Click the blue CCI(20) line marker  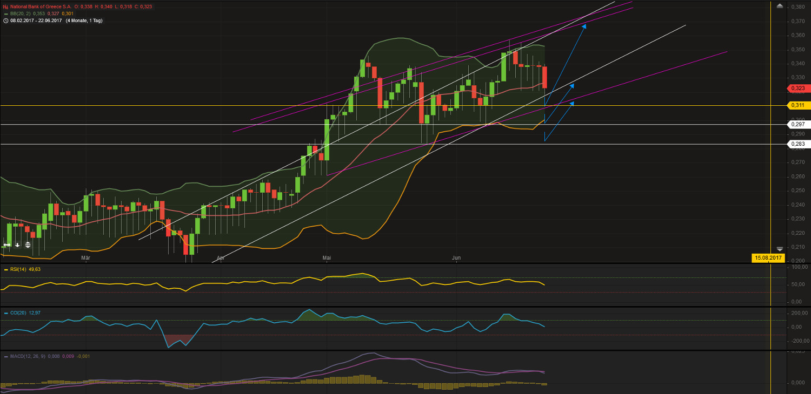[5, 313]
